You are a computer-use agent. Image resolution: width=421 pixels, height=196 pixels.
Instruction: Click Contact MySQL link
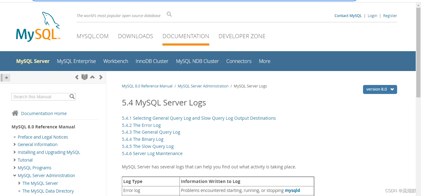(x=348, y=16)
